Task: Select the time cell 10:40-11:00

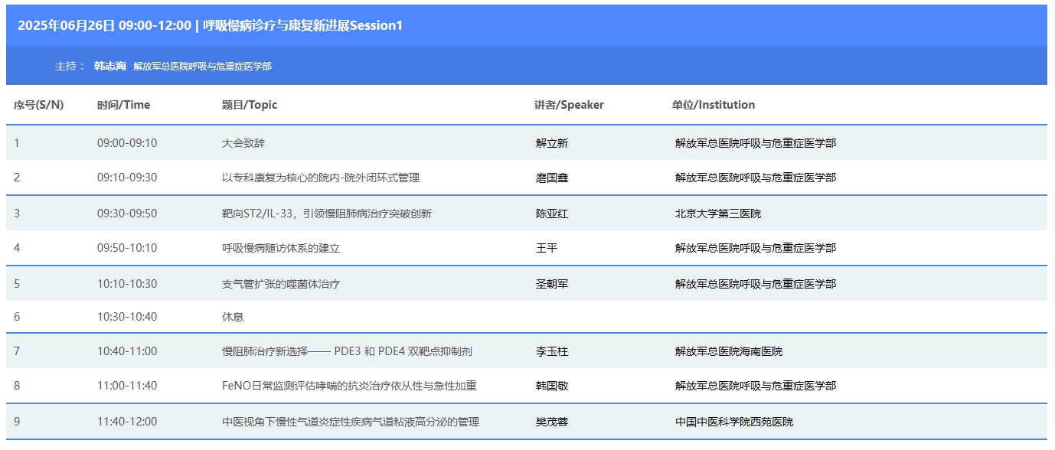Action: pyautogui.click(x=127, y=351)
